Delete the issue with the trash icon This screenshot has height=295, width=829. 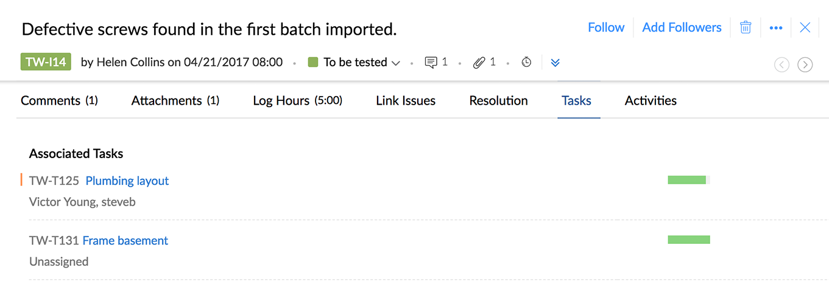746,27
